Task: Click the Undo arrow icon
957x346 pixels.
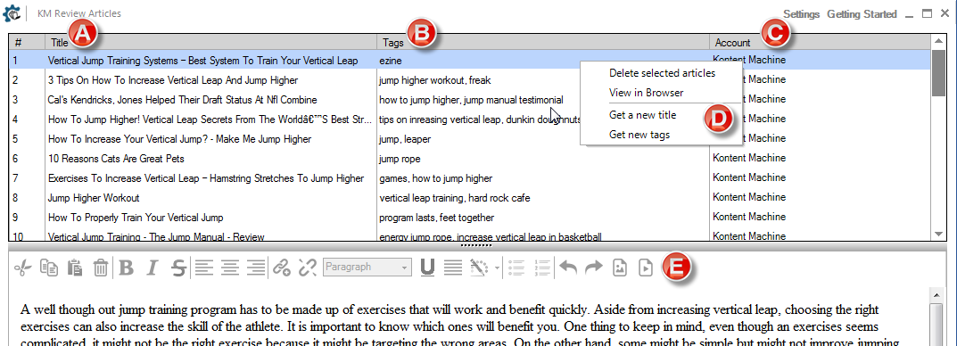Action: pos(568,268)
